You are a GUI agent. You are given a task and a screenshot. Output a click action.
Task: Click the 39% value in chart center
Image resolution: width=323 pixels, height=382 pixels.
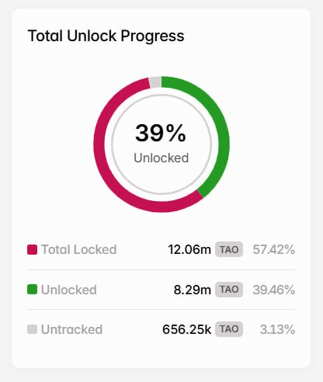[161, 133]
